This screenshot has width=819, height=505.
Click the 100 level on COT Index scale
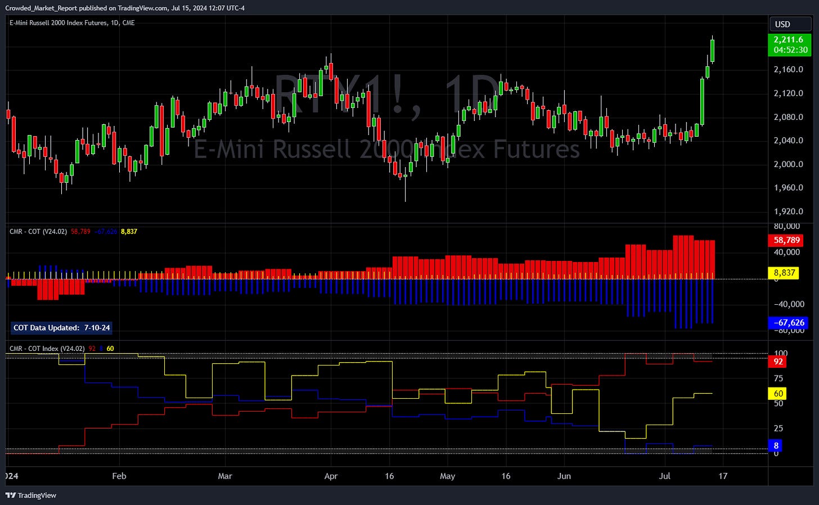781,354
